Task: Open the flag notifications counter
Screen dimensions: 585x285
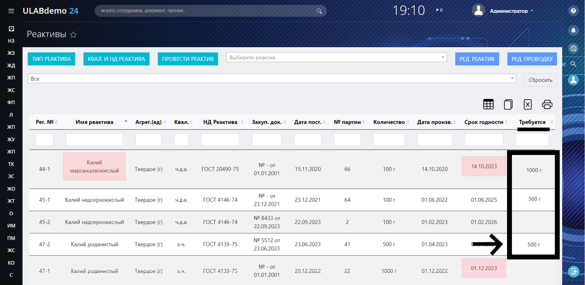Action: click(439, 10)
